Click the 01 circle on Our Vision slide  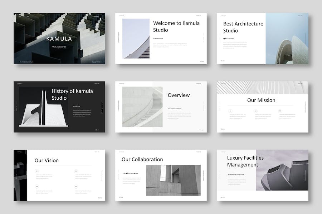[37, 171]
